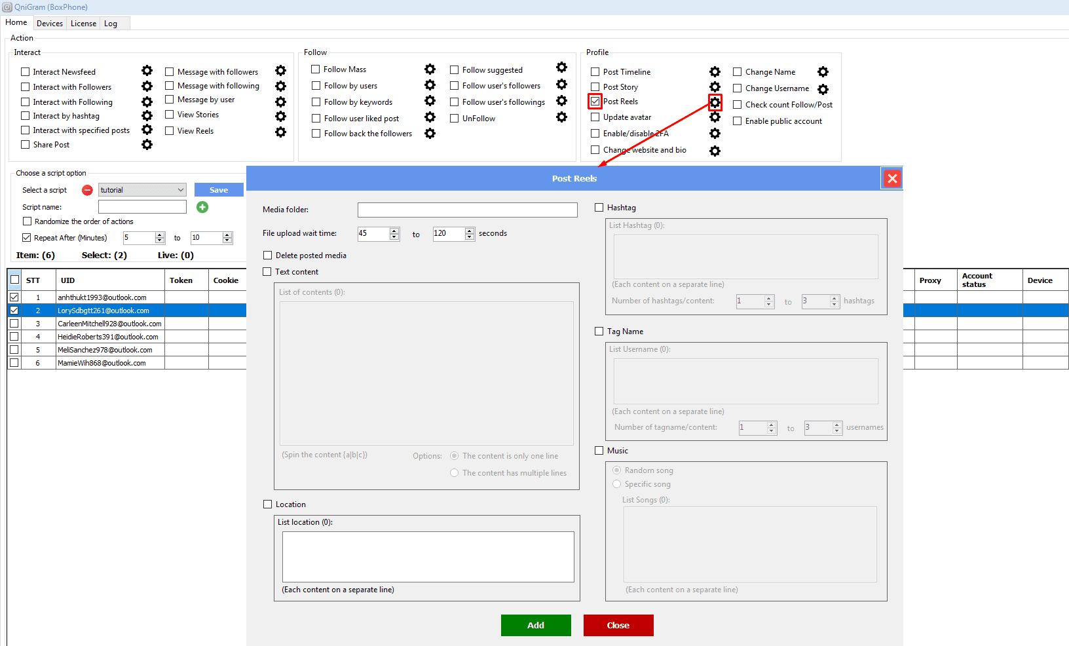The height and width of the screenshot is (646, 1069).
Task: Expand the Select a script dropdown
Action: tap(180, 190)
